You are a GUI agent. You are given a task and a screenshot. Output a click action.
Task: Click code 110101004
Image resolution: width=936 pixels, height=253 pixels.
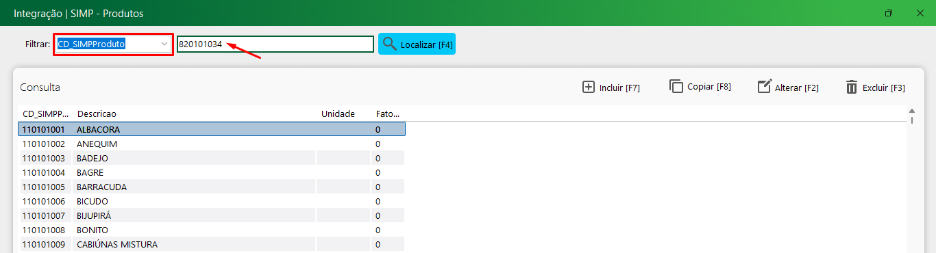(x=43, y=172)
